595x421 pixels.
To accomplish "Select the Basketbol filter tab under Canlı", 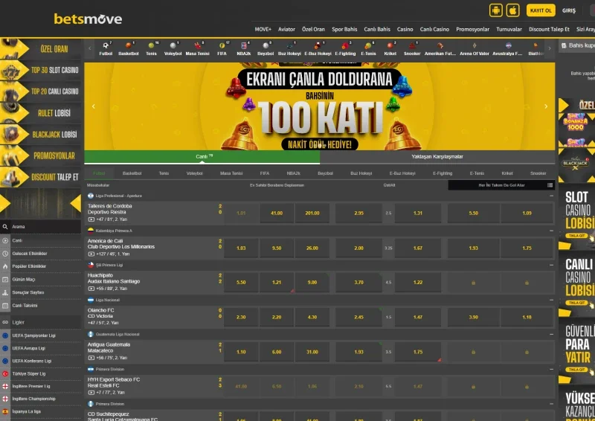I will click(132, 173).
